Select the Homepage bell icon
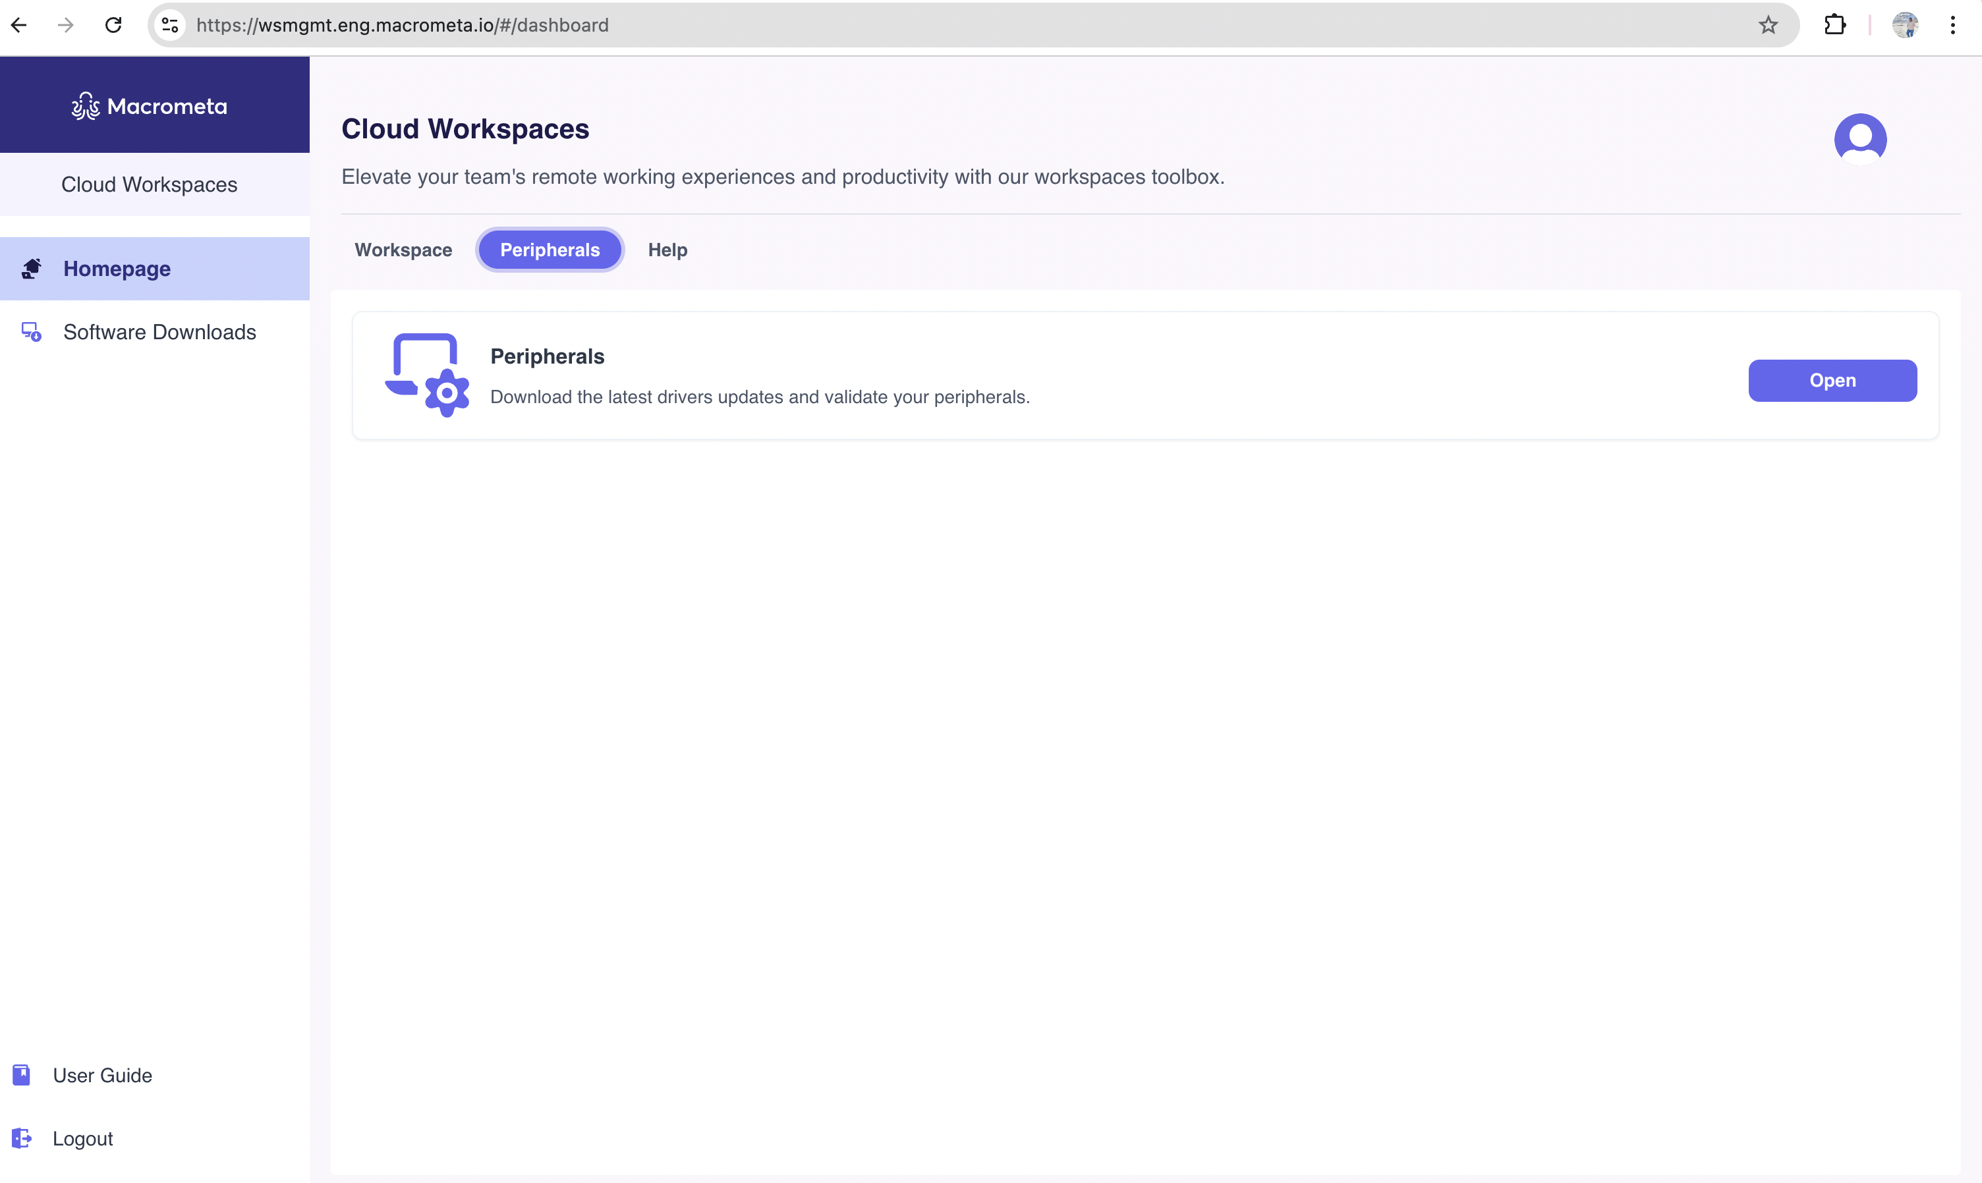This screenshot has height=1183, width=1982. (30, 269)
